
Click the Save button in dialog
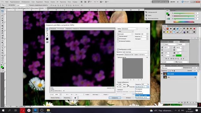[115, 98]
